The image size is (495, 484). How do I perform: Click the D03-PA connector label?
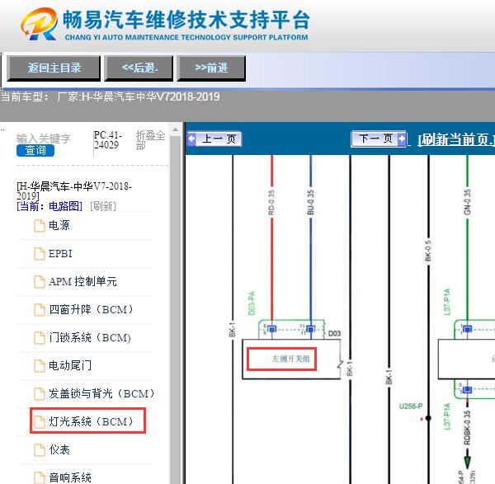click(252, 303)
